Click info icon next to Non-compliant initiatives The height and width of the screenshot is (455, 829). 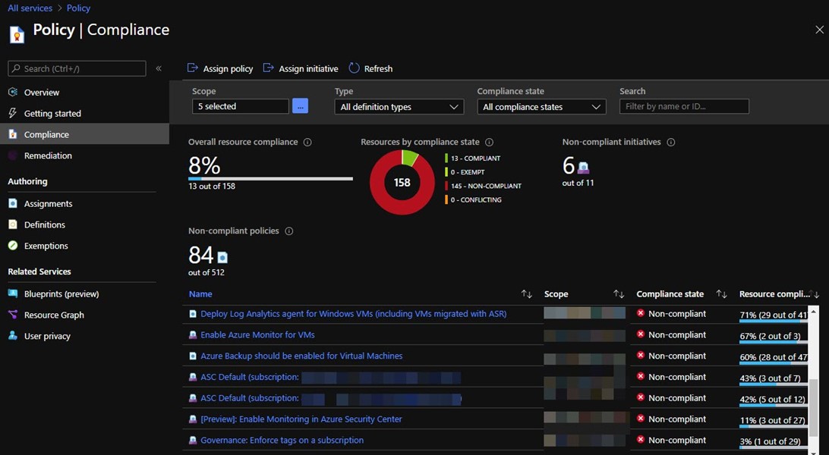click(x=670, y=143)
